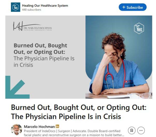Screen dimensions: 156x137
Task: Open Marcelo Hochman's profile photo
Action: 16,129
